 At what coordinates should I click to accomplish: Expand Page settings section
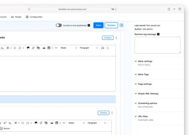pyautogui.click(x=145, y=84)
